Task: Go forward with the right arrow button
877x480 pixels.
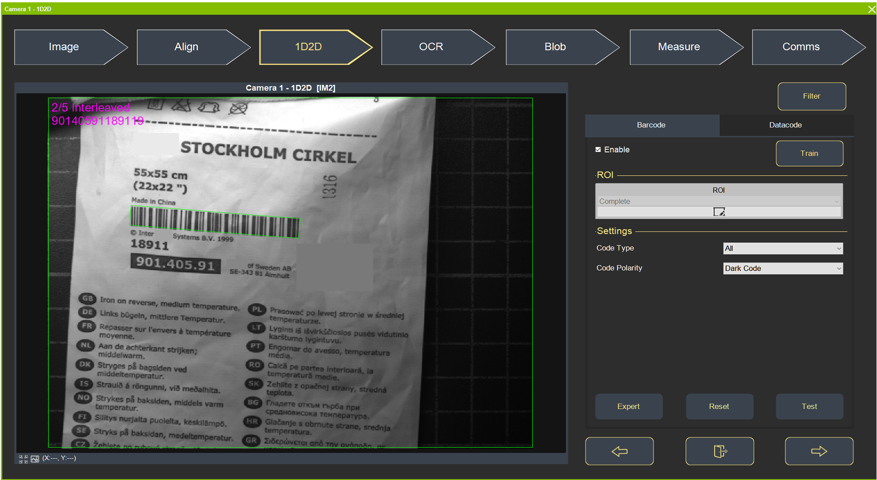Action: coord(819,451)
